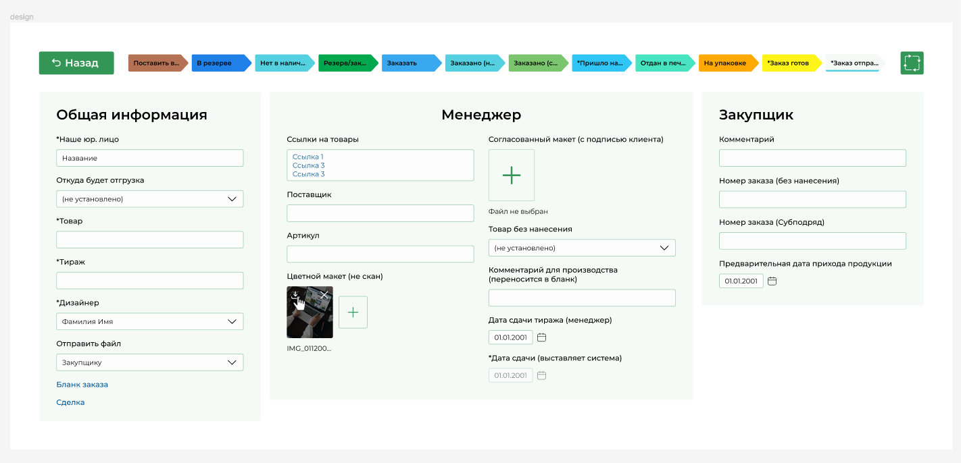The width and height of the screenshot is (961, 463).
Task: Open the 'Бланк заказа' link
Action: (82, 385)
